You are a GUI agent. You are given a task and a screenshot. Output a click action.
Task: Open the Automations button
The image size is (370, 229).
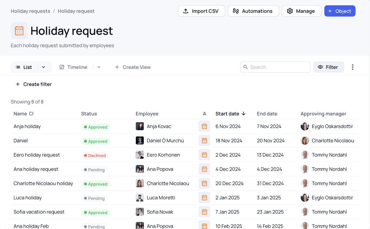pyautogui.click(x=253, y=11)
